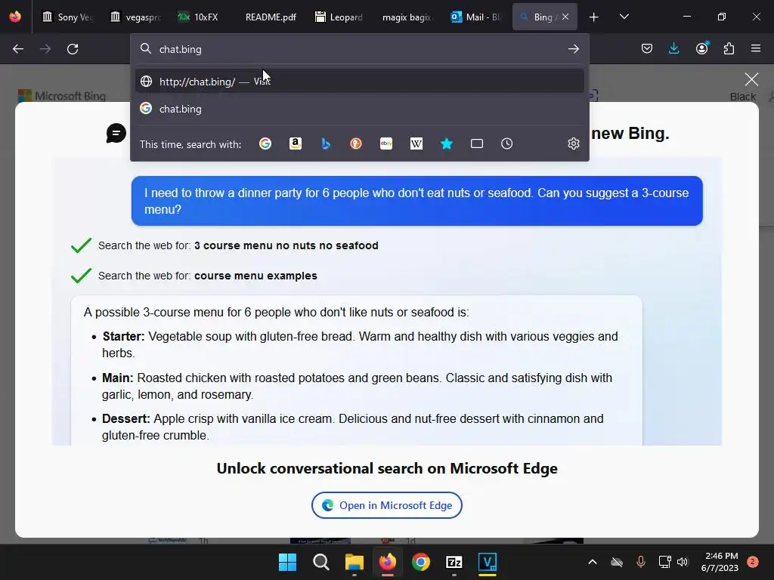Switch to the vegaspro tab
The width and height of the screenshot is (774, 580).
135,17
